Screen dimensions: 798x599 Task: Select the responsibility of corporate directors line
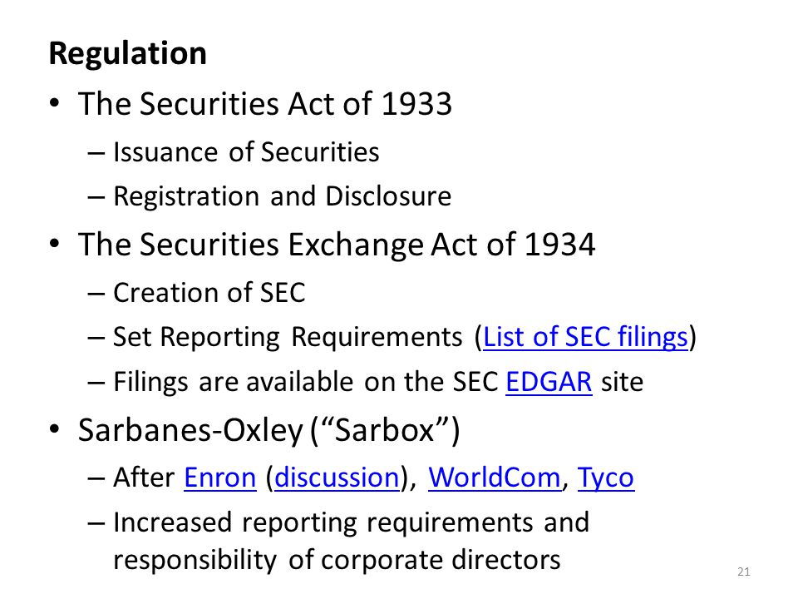pyautogui.click(x=337, y=560)
